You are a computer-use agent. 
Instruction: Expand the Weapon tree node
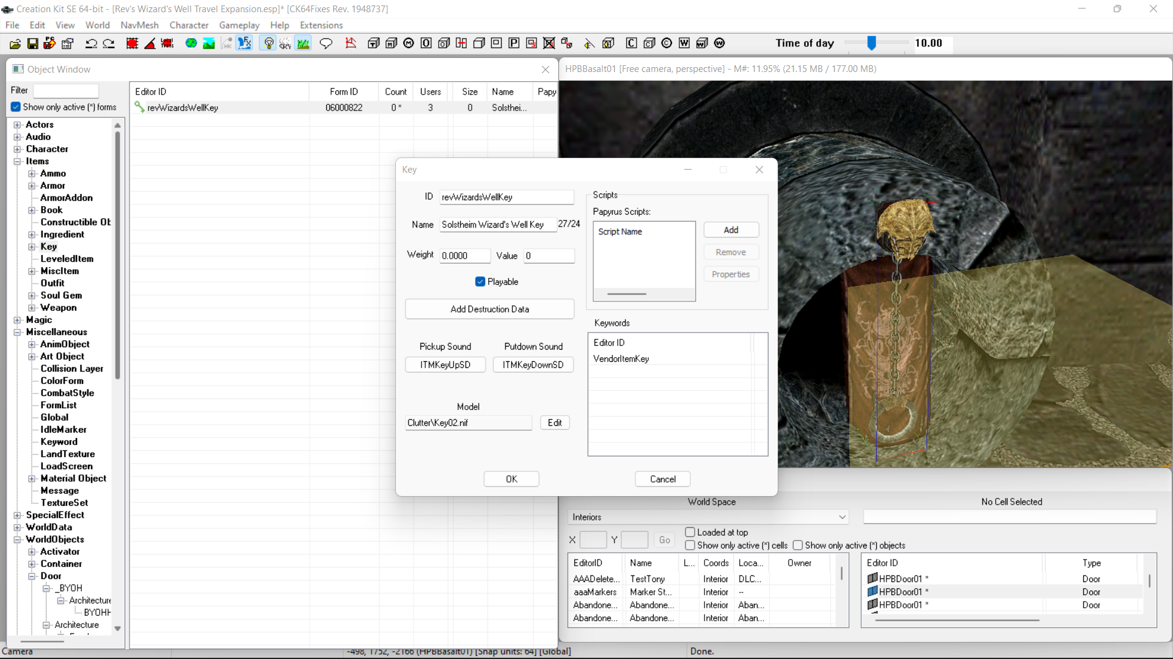[x=32, y=308]
